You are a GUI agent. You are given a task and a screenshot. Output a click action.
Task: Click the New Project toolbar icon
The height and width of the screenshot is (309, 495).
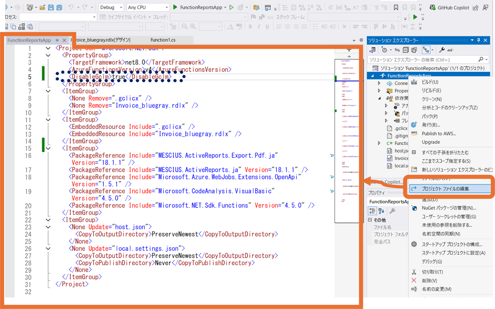pos(30,7)
